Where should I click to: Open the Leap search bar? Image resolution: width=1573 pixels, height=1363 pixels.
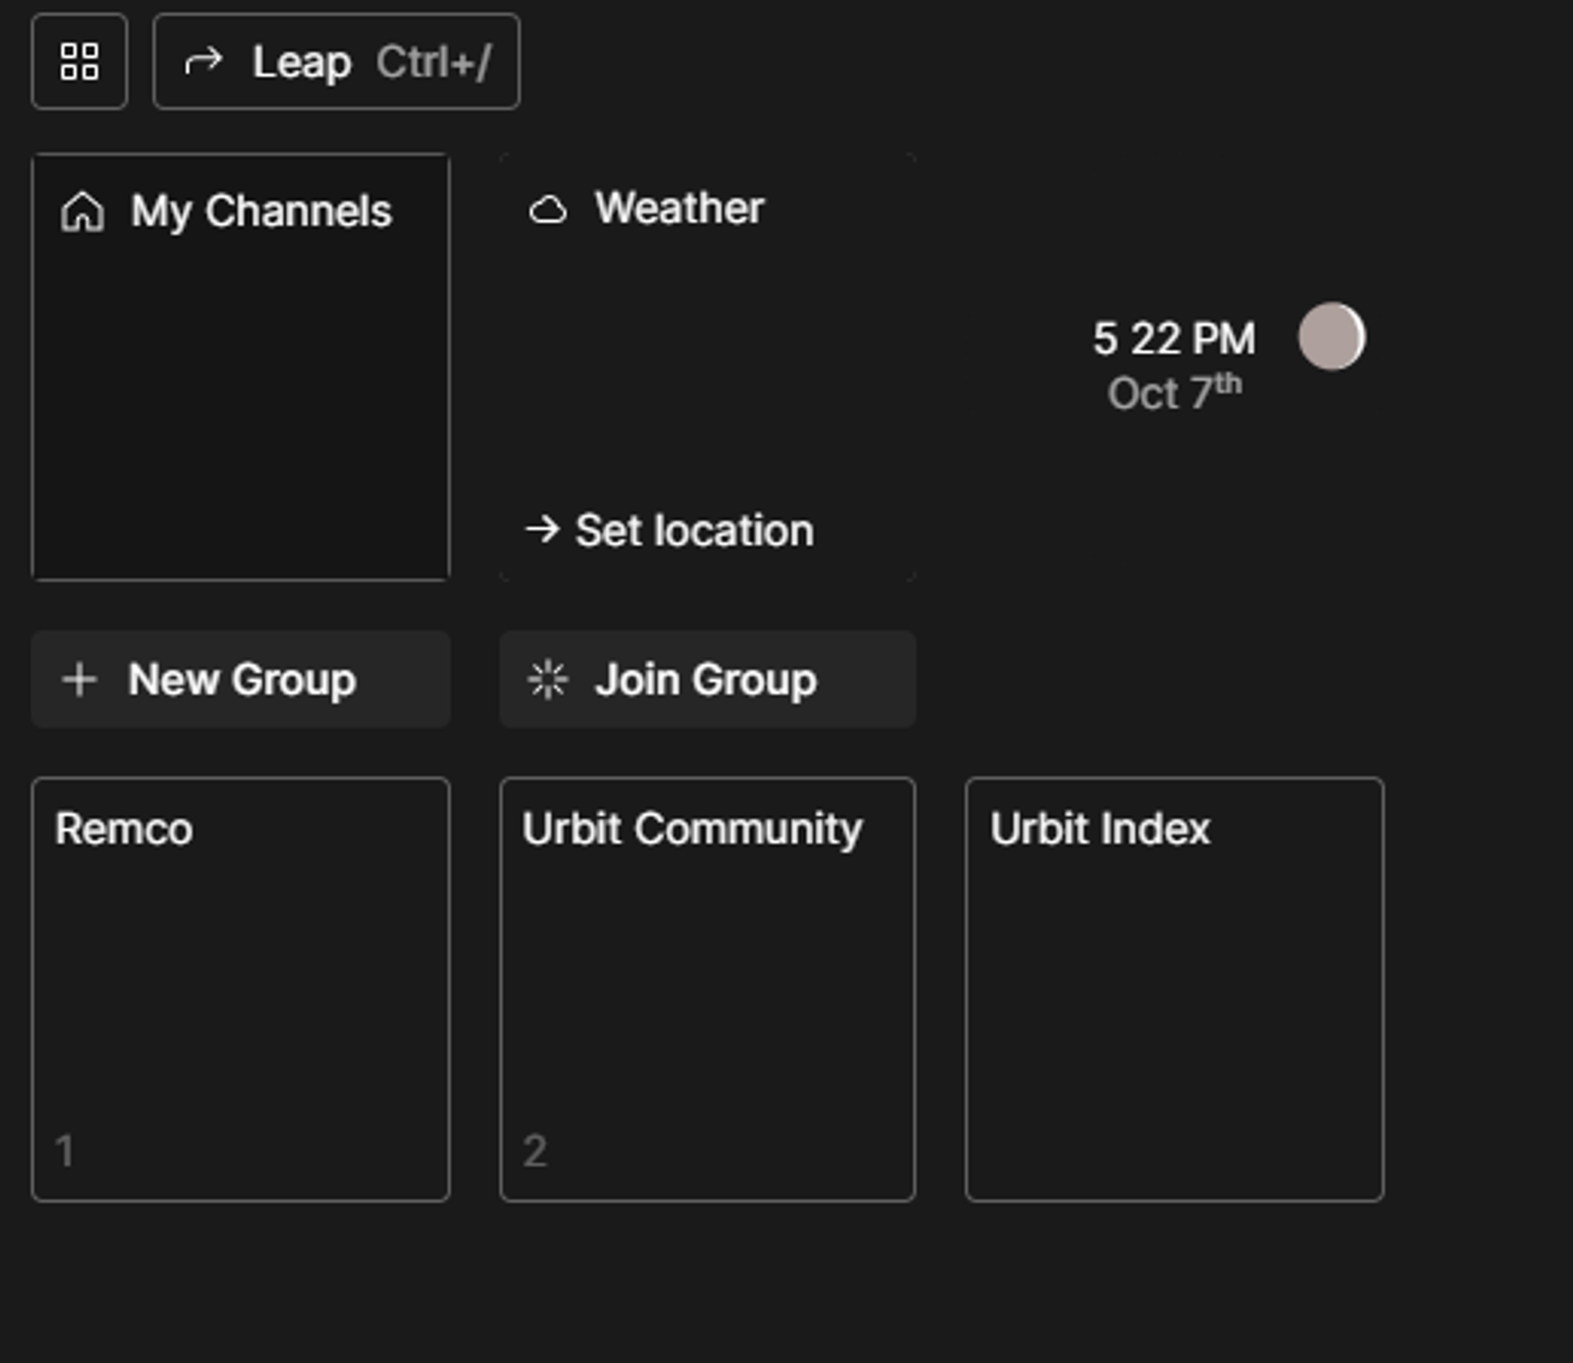336,61
